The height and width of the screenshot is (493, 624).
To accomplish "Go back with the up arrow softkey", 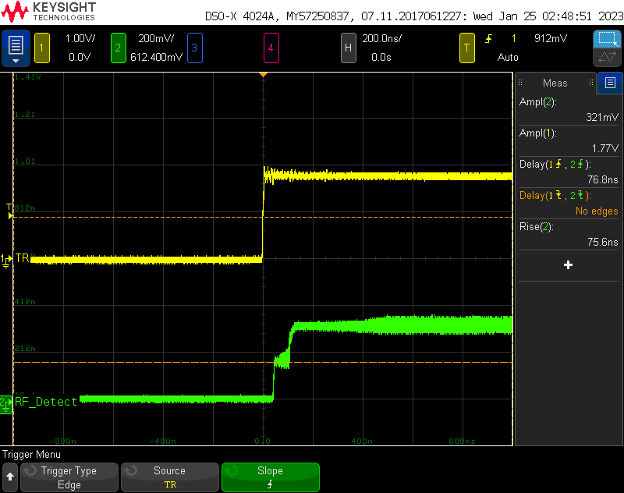I will 10,477.
